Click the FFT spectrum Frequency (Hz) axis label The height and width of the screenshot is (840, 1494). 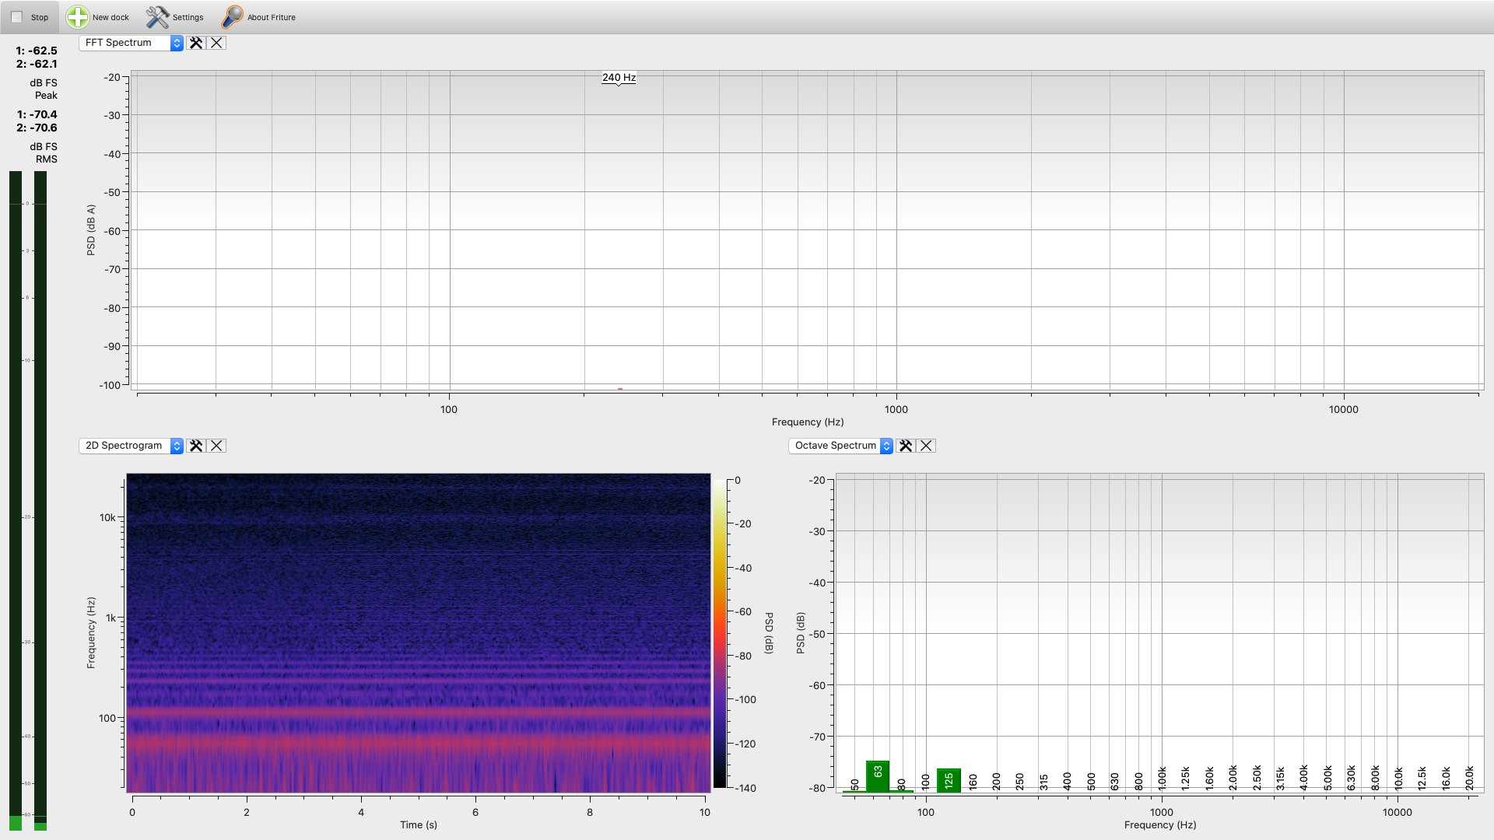(x=808, y=422)
